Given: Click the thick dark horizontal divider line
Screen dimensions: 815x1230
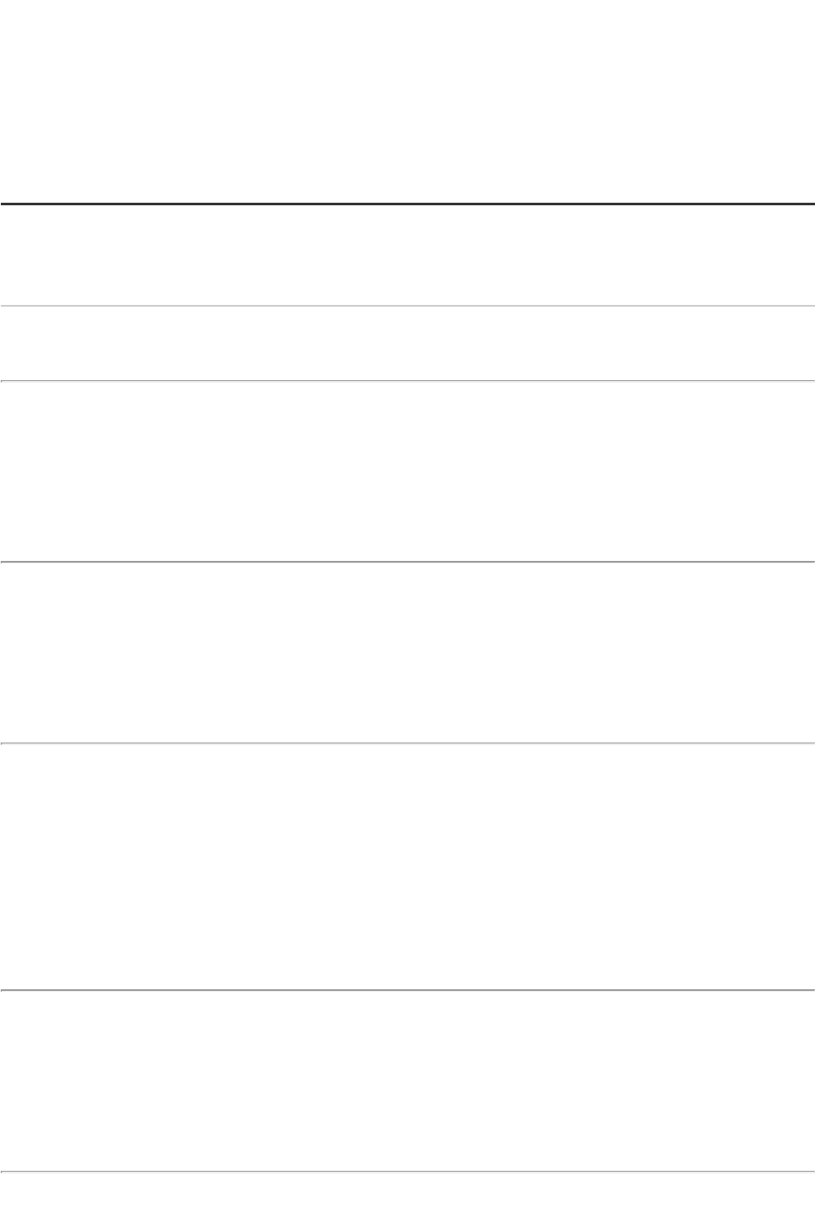Looking at the screenshot, I should point(407,204).
